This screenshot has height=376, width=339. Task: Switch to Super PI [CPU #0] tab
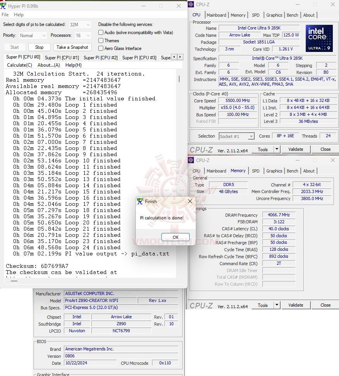pyautogui.click(x=23, y=57)
